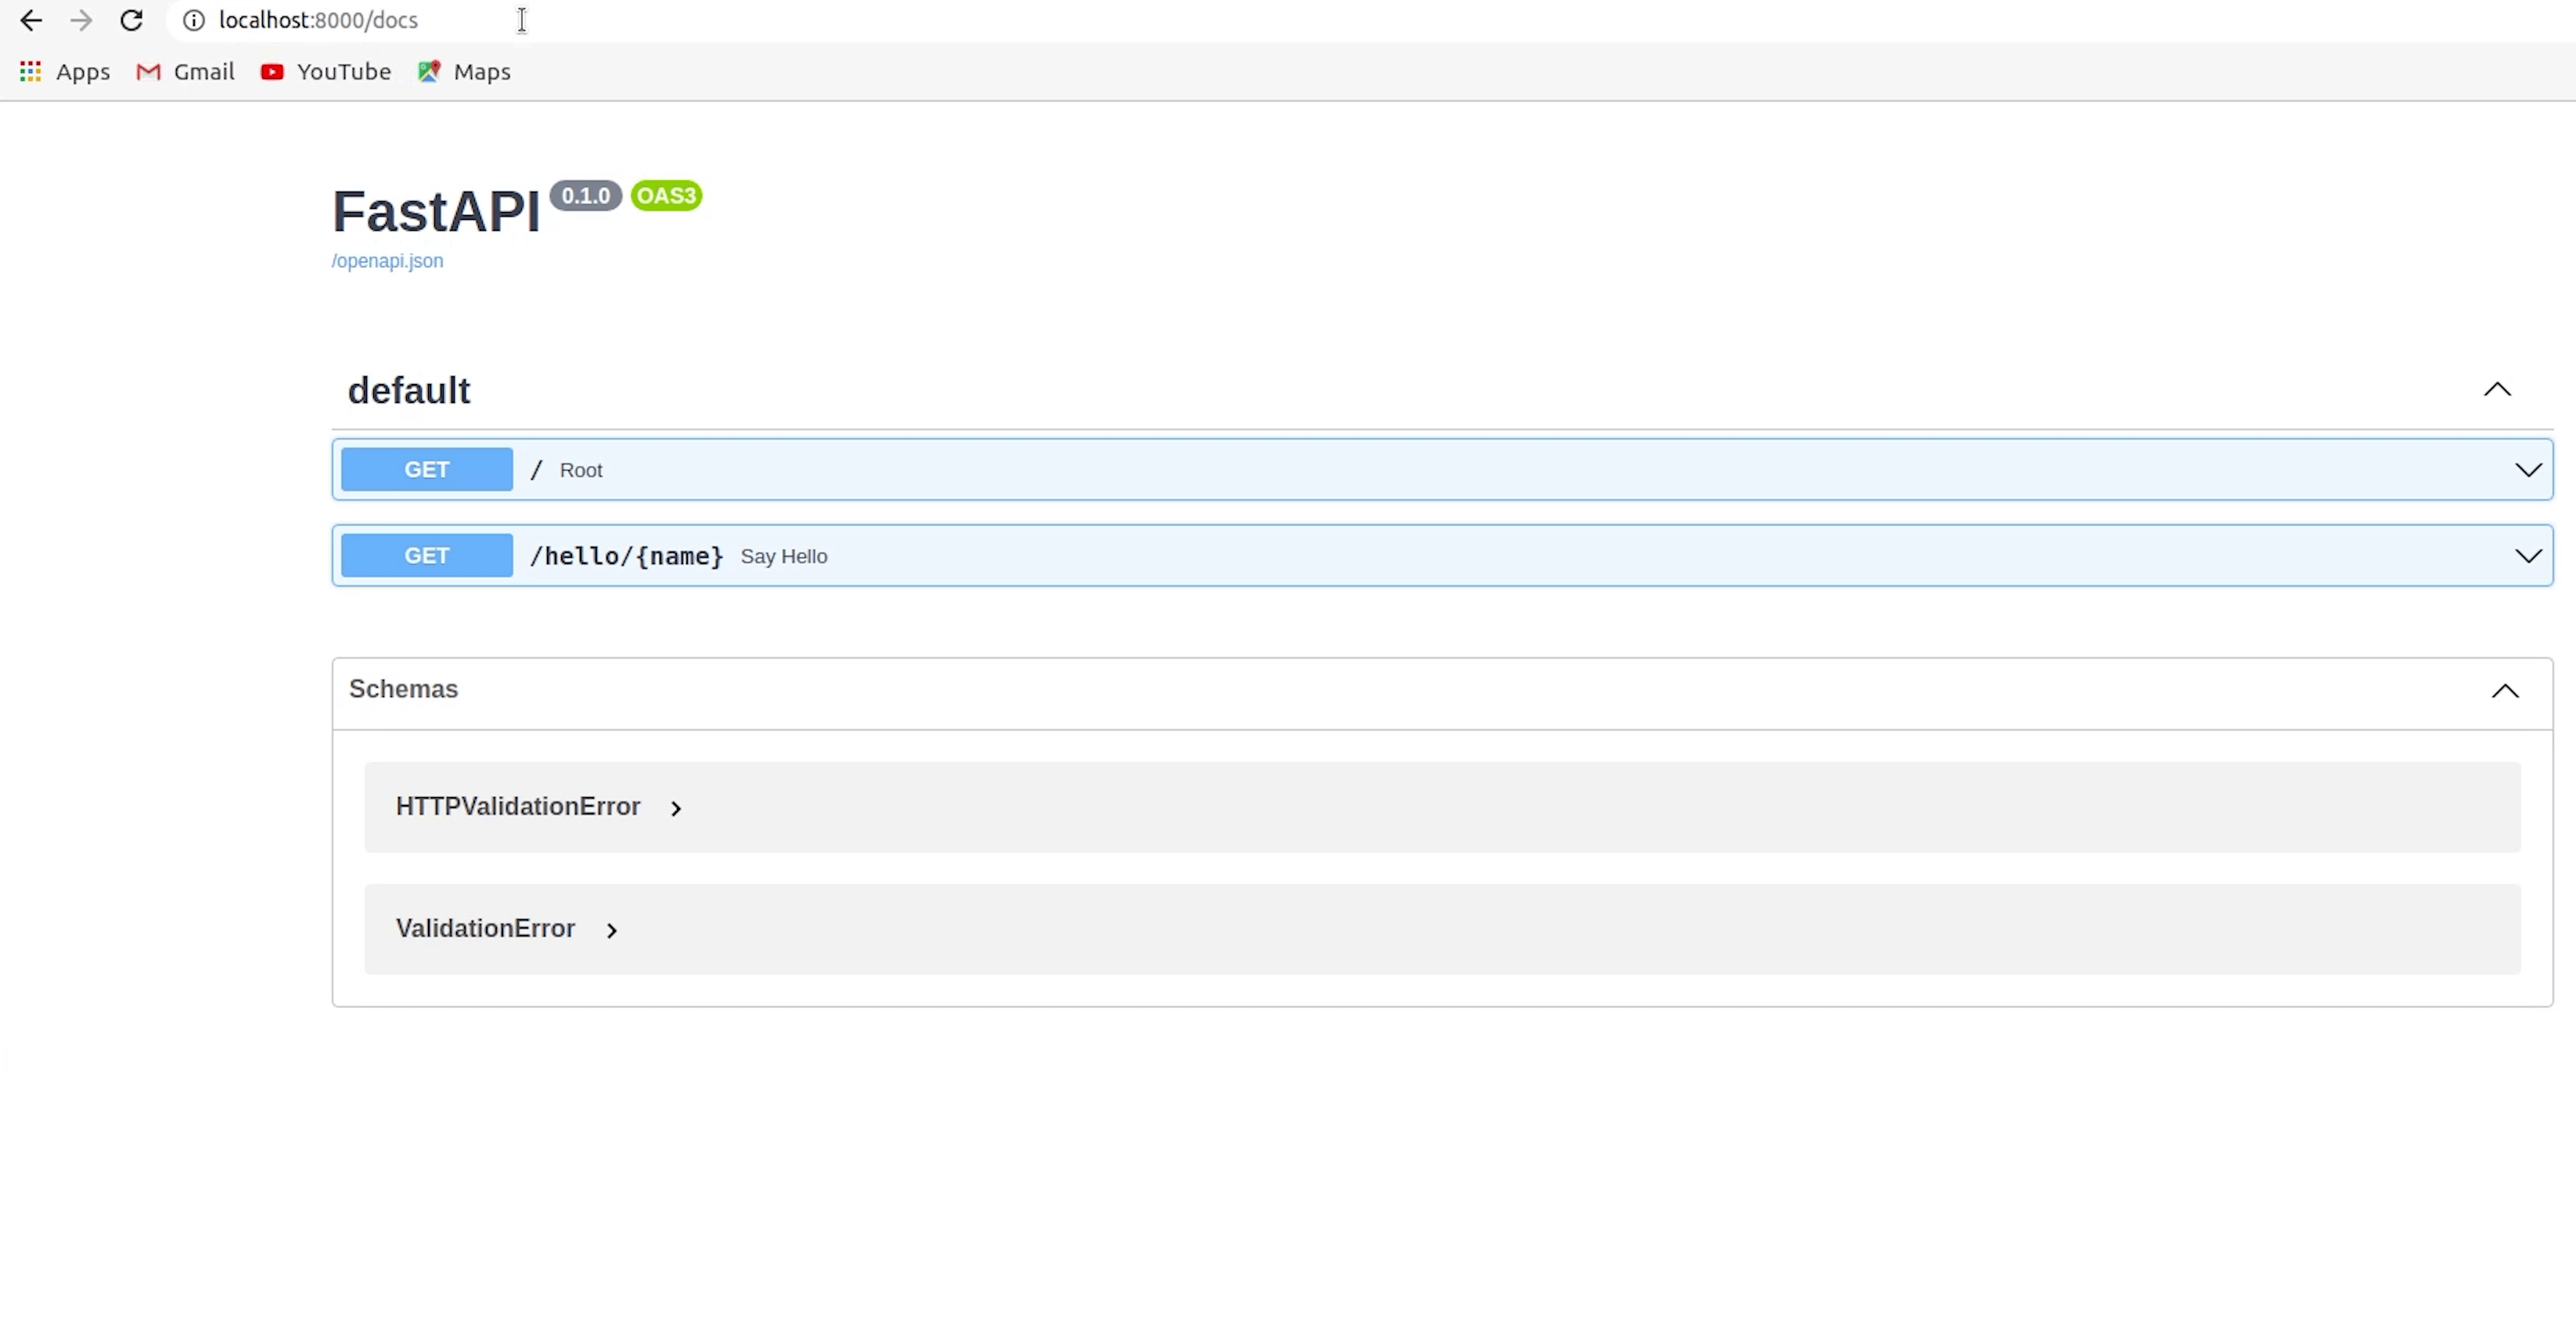Open the Maps bookmark
The height and width of the screenshot is (1333, 2576).
[465, 72]
